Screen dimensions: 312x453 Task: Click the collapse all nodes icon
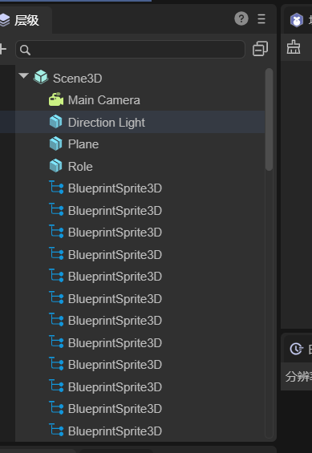click(x=260, y=49)
